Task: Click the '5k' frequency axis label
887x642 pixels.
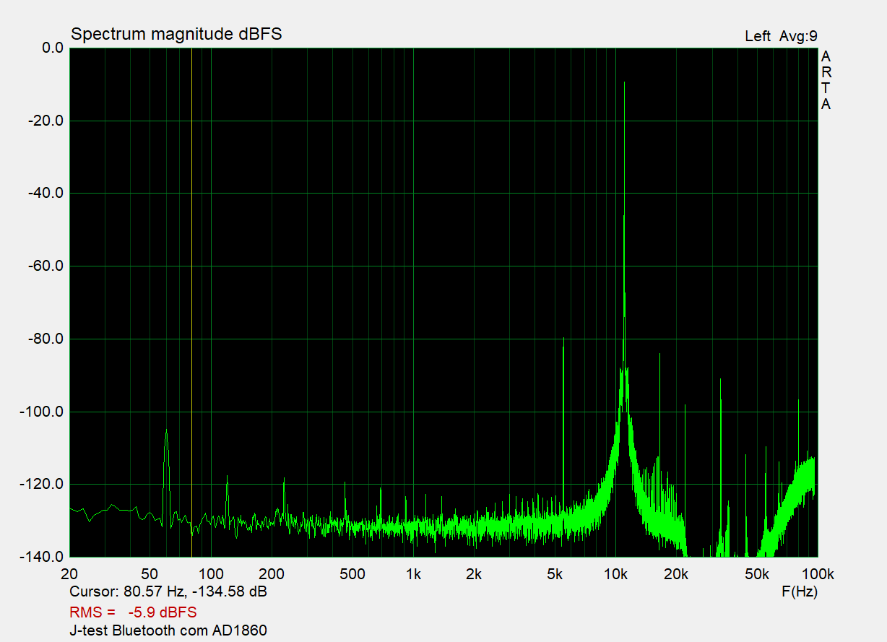Action: click(554, 575)
